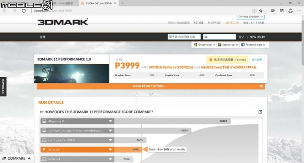Open the FEEDBACK side tab
The width and height of the screenshot is (304, 163).
tap(3, 87)
